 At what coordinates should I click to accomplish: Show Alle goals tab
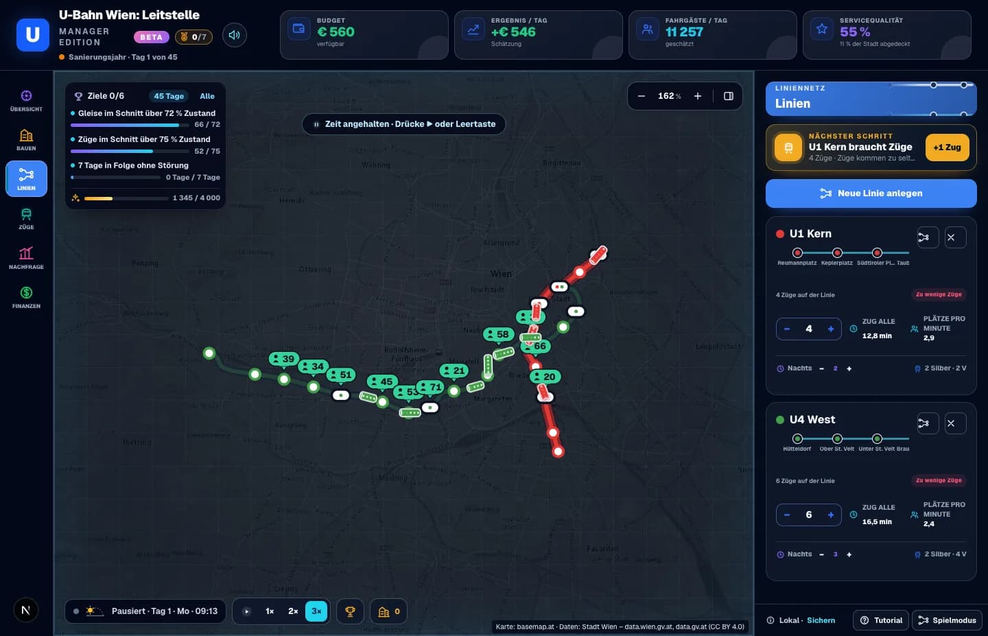(x=207, y=96)
